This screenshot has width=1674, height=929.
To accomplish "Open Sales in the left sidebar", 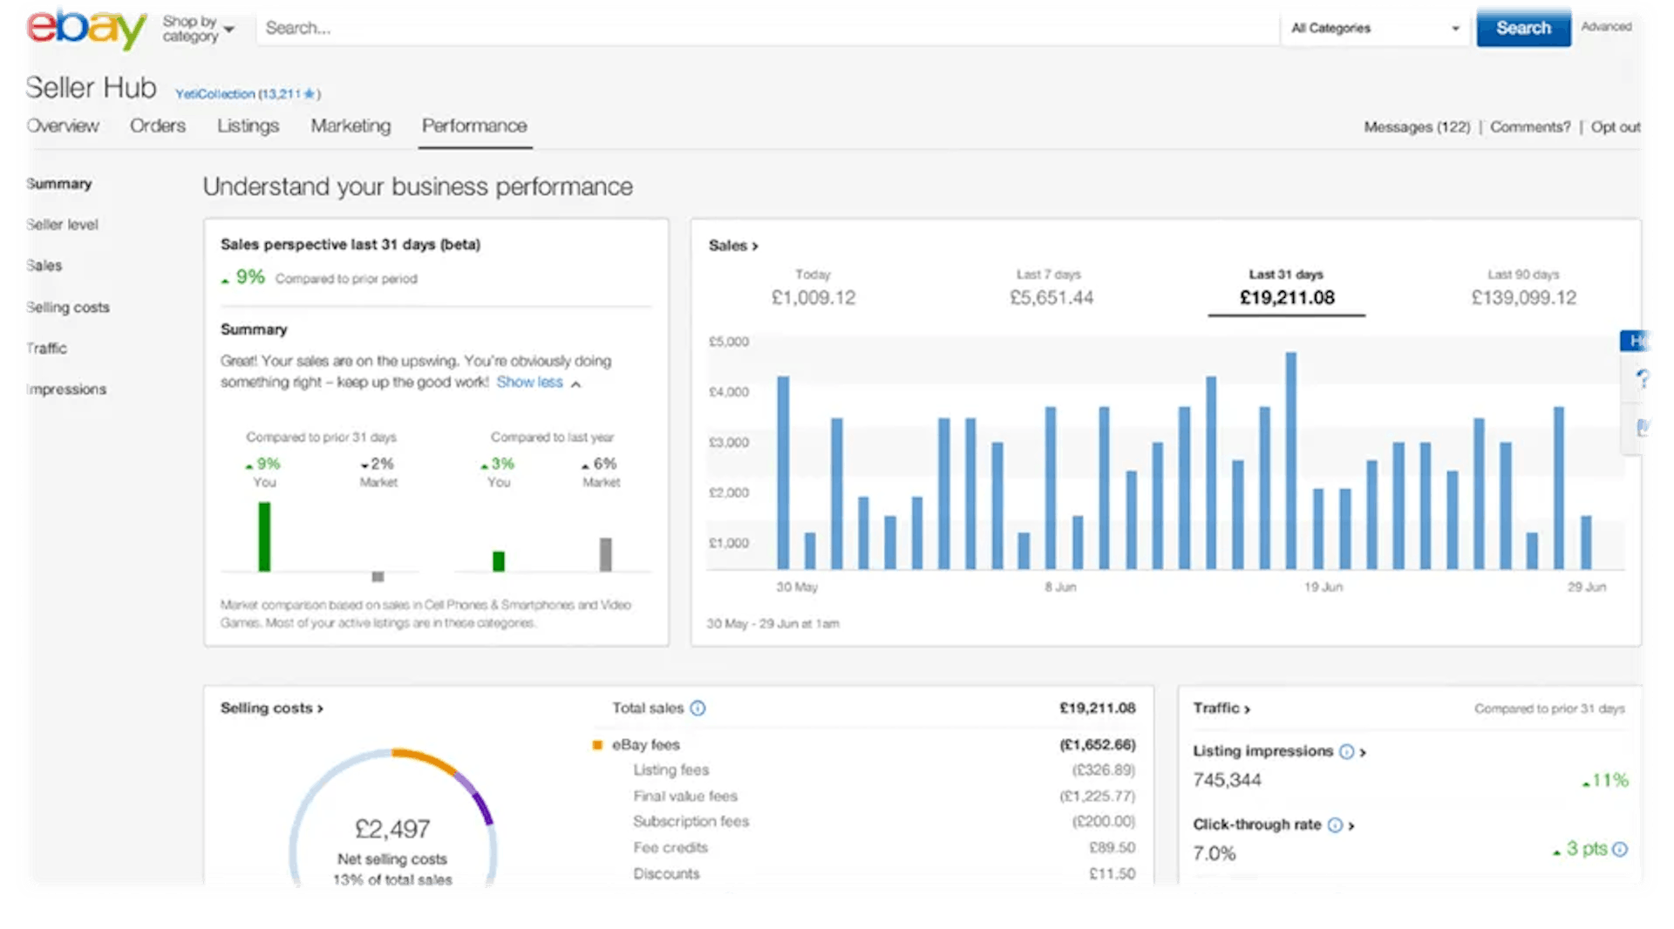I will click(x=44, y=266).
